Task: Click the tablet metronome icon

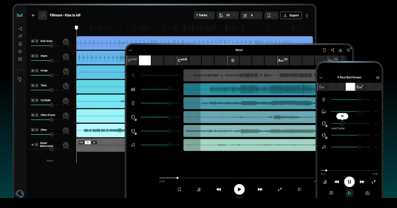Action: (x=199, y=189)
